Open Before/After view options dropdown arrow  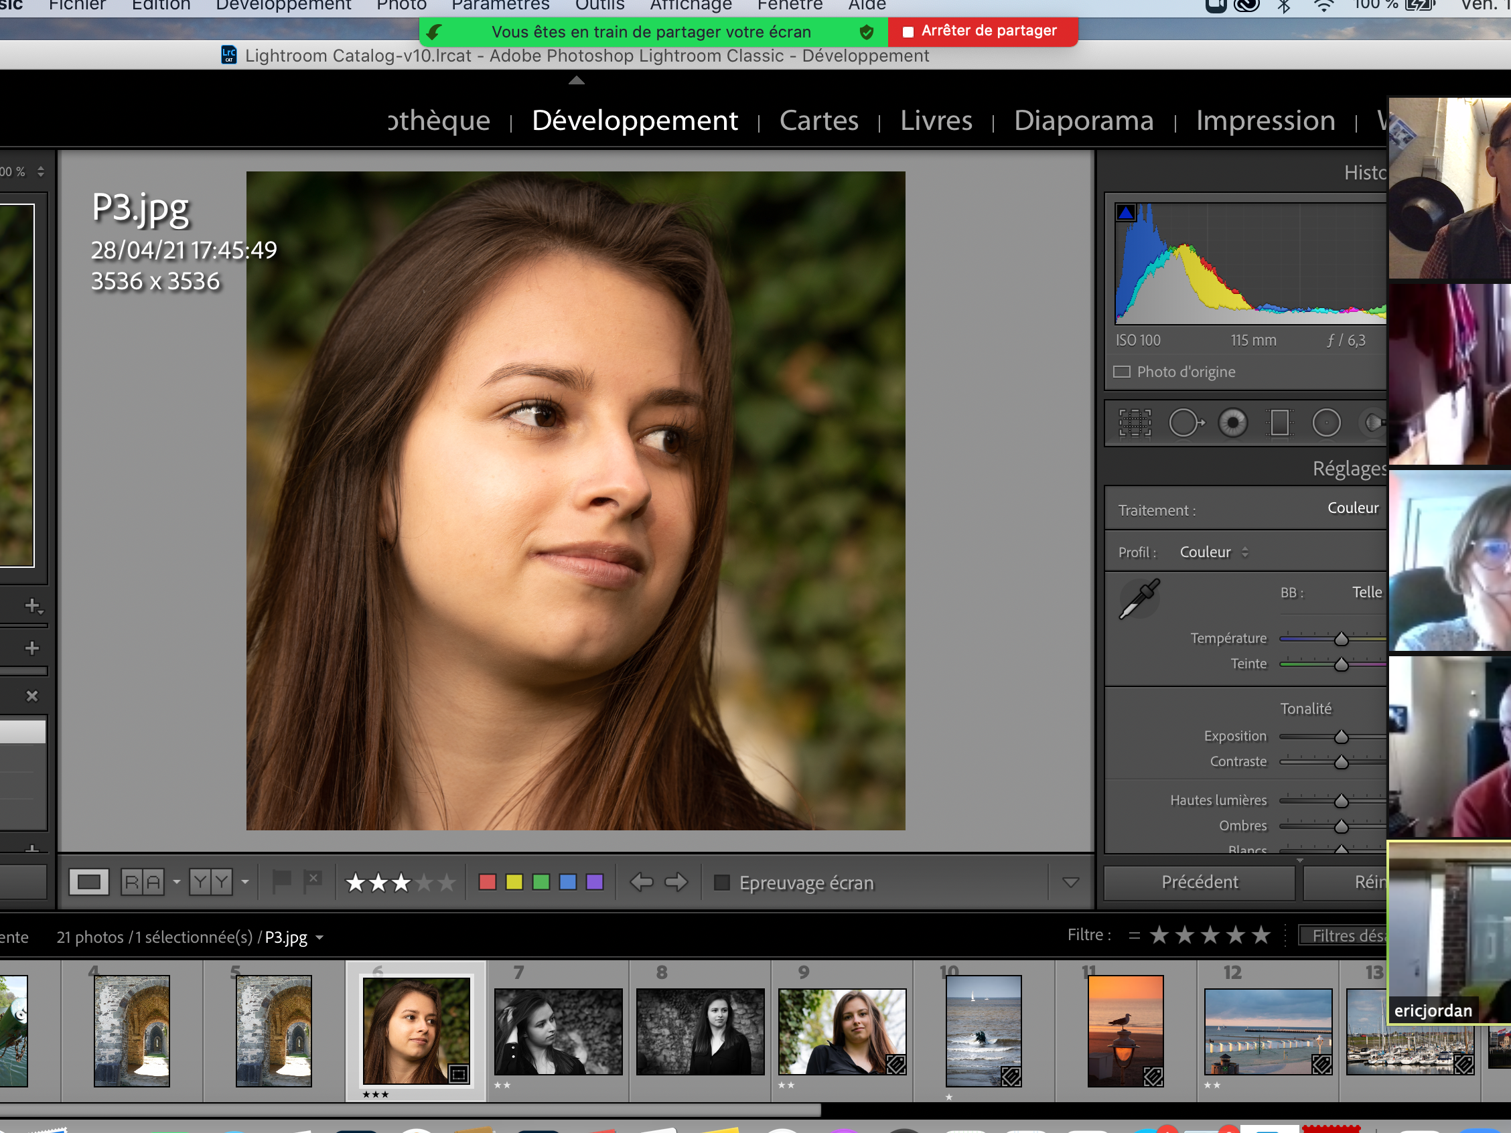pos(245,883)
